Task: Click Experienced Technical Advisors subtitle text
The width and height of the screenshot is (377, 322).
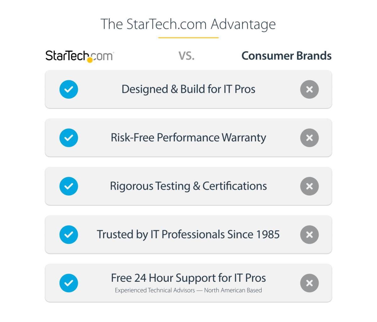Action: click(188, 290)
